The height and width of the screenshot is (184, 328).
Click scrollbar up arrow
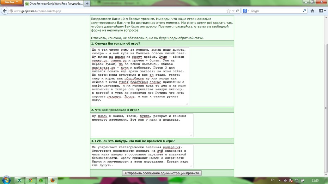pyautogui.click(x=326, y=18)
